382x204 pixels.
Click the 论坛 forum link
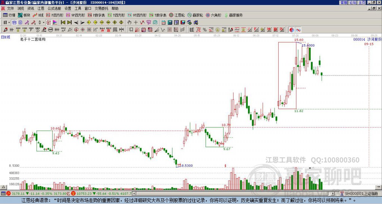[x=353, y=3]
